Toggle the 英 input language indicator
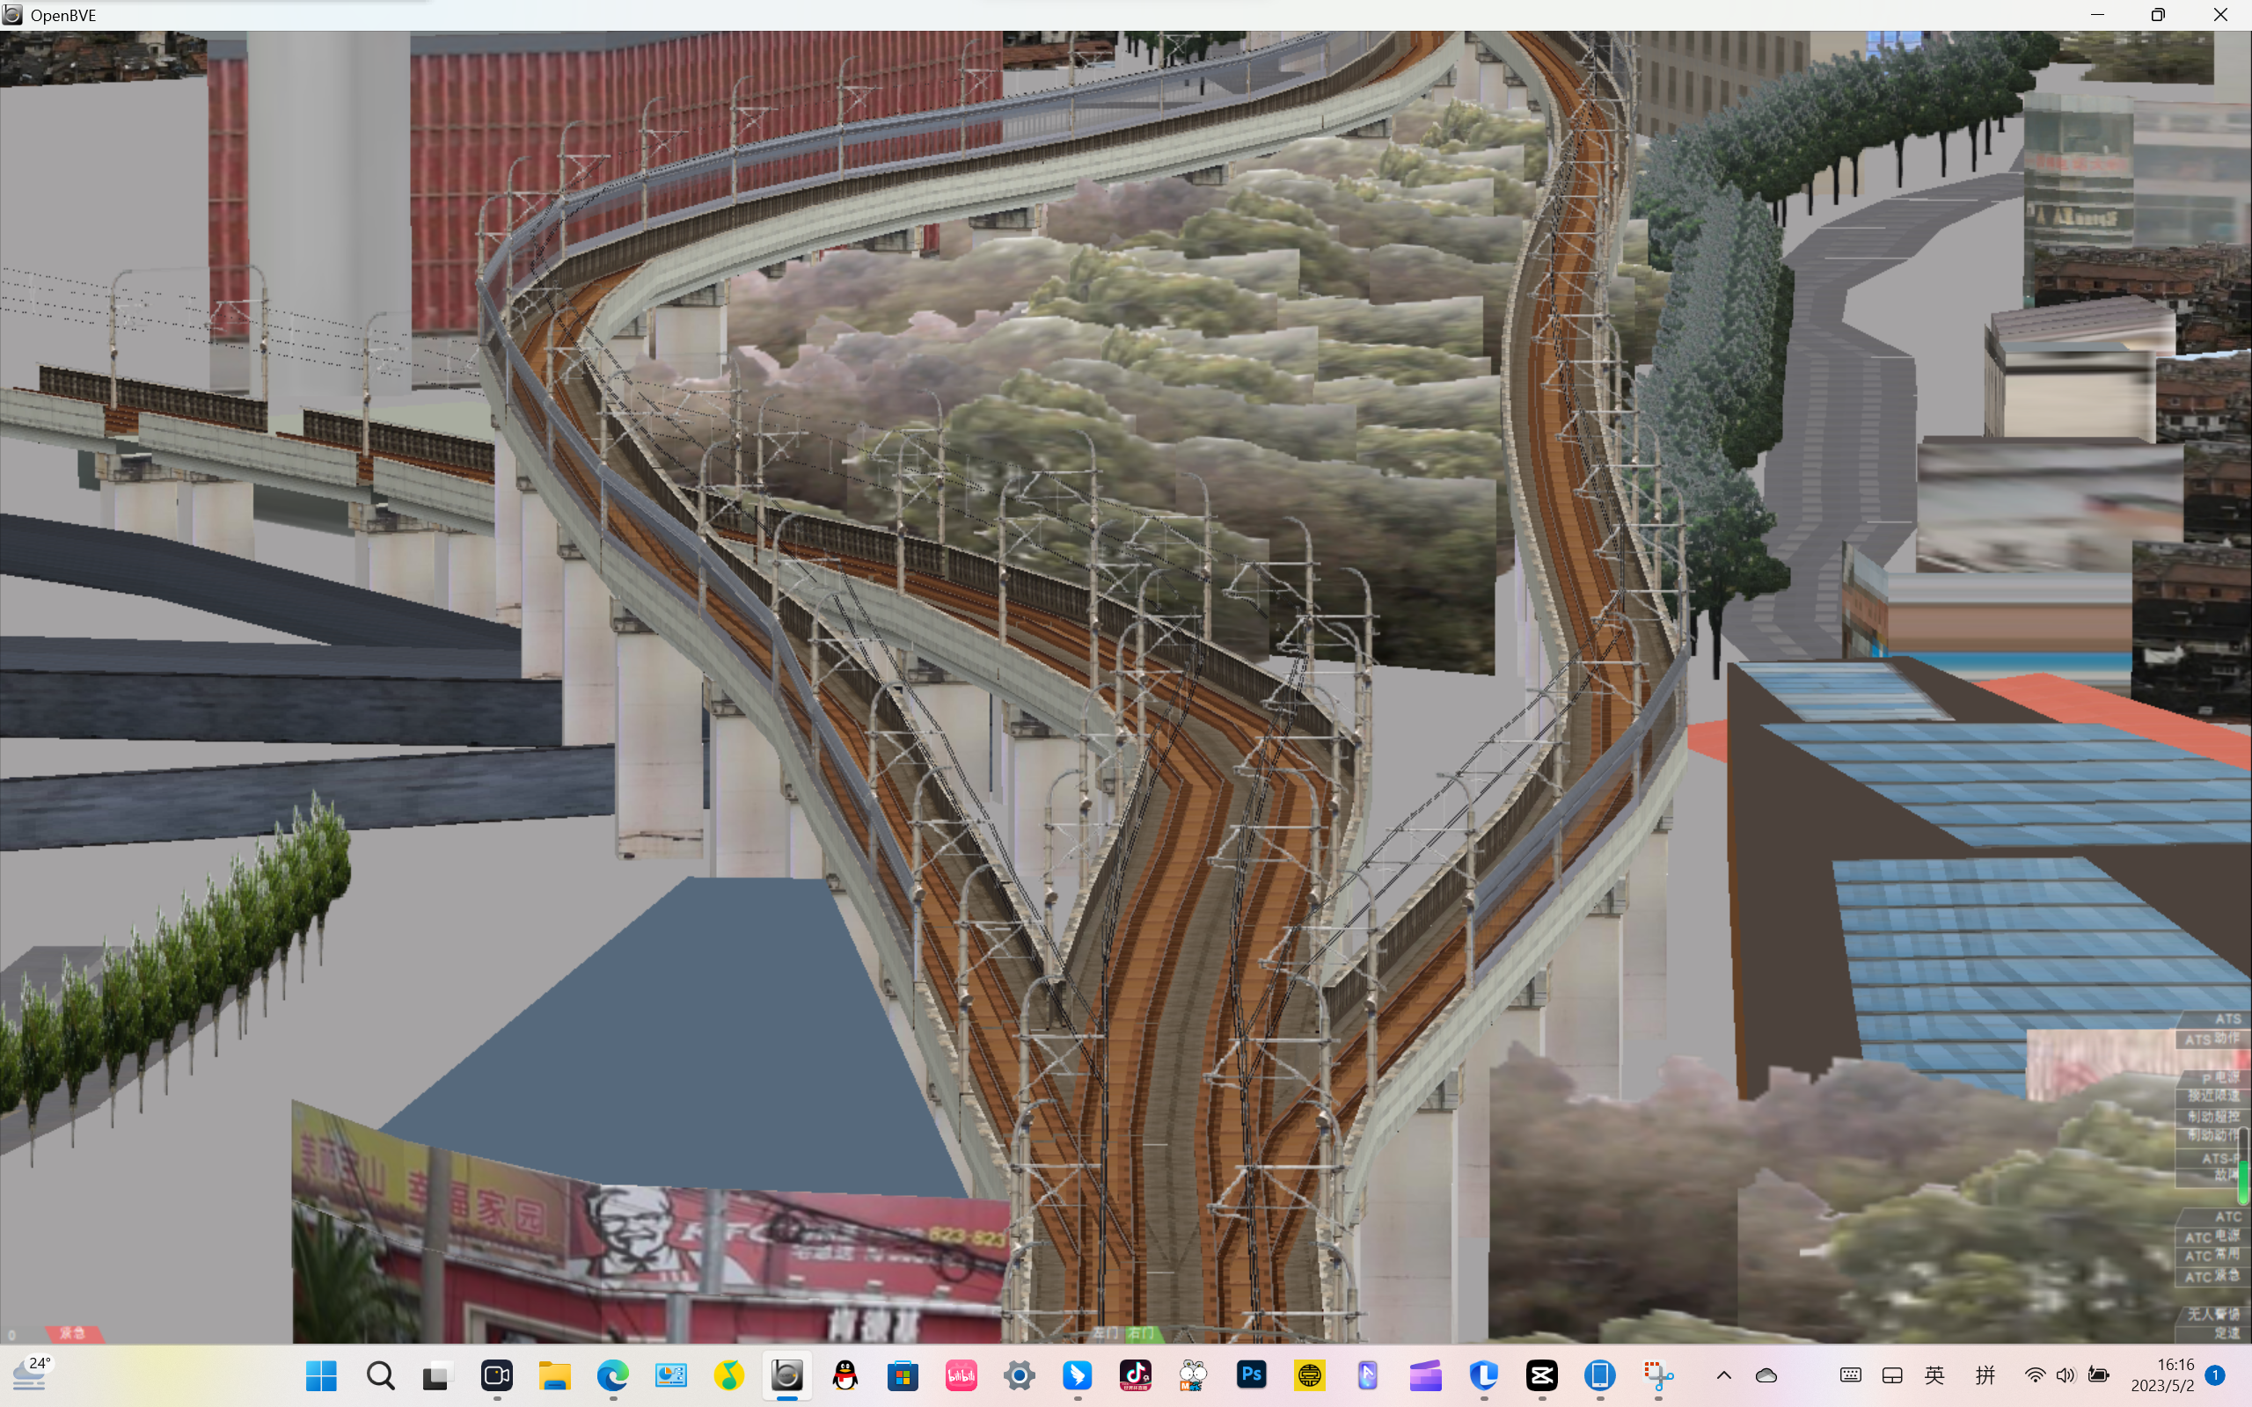 (x=1934, y=1374)
